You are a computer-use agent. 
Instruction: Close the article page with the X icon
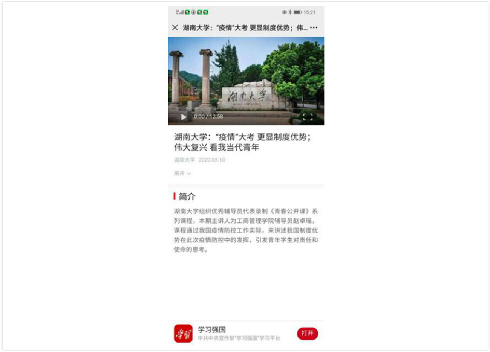(x=175, y=27)
